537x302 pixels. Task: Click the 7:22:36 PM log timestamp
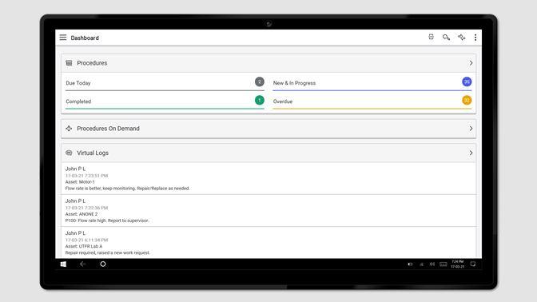point(86,208)
